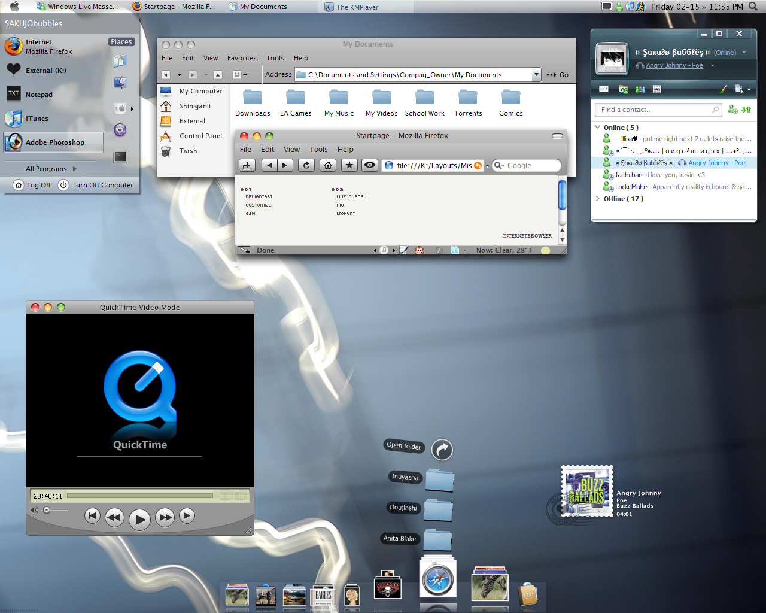This screenshot has width=766, height=613.
Task: Click the iTunes icon in start menu
Action: (13, 119)
